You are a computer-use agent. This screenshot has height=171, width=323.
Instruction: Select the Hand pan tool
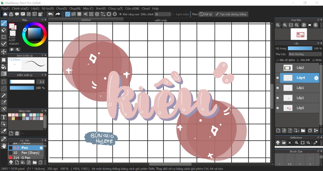(x=4, y=146)
